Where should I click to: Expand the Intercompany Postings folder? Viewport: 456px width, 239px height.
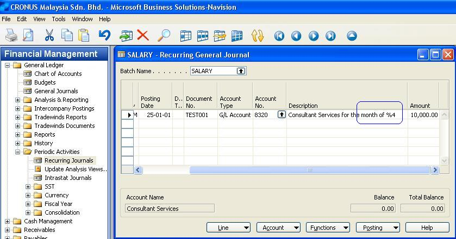[x=18, y=108]
